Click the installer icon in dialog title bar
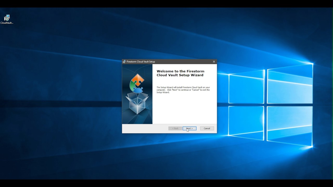 pyautogui.click(x=124, y=62)
